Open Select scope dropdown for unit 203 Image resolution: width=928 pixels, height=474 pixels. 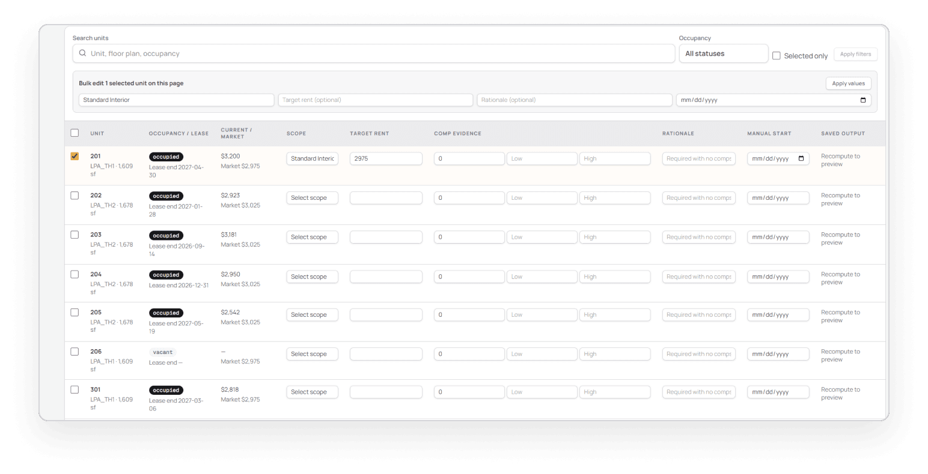click(313, 238)
